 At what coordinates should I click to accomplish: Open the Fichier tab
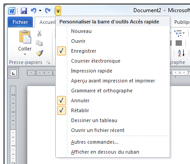click(20, 22)
